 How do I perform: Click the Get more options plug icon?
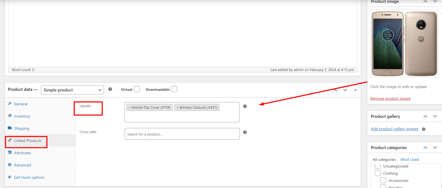point(10,177)
